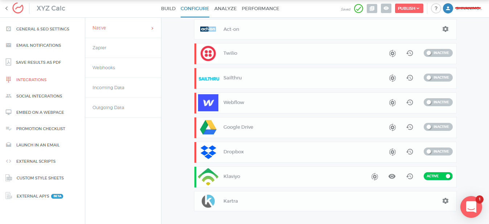Viewport: 489px width, 224px height.
Task: Open Twilio history icon
Action: click(410, 53)
